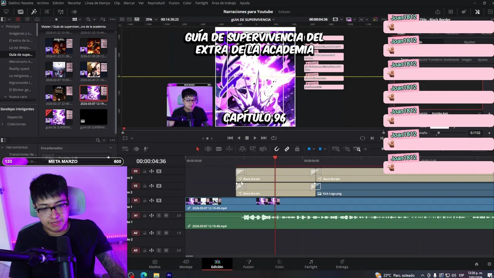This screenshot has width=494, height=278.
Task: Click the detail zoom icon
Action: (x=347, y=149)
